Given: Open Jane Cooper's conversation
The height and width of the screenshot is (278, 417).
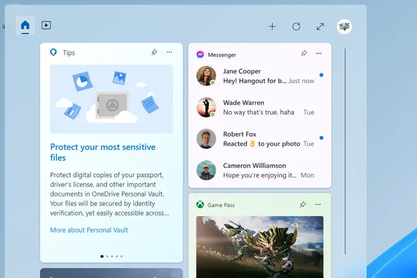Looking at the screenshot, I should (x=259, y=76).
